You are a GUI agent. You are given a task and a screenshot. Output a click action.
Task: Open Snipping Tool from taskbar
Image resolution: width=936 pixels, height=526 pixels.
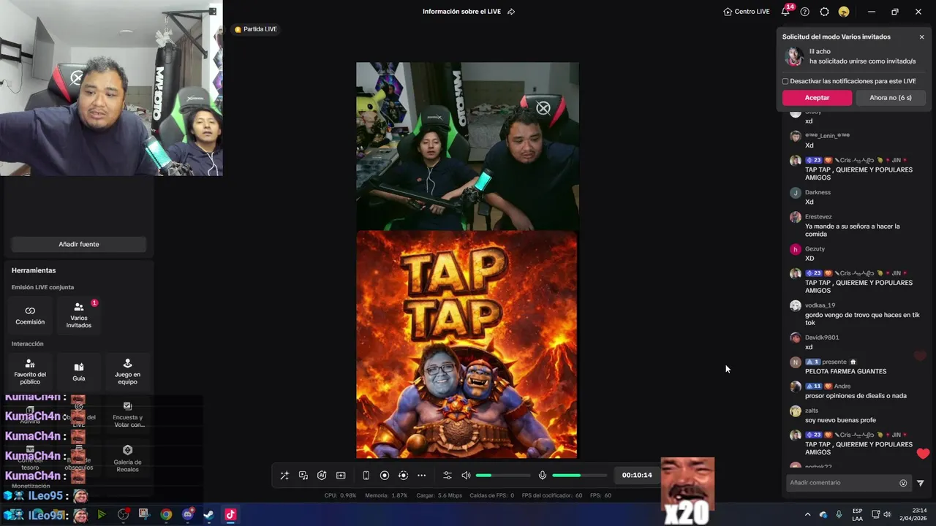145,514
